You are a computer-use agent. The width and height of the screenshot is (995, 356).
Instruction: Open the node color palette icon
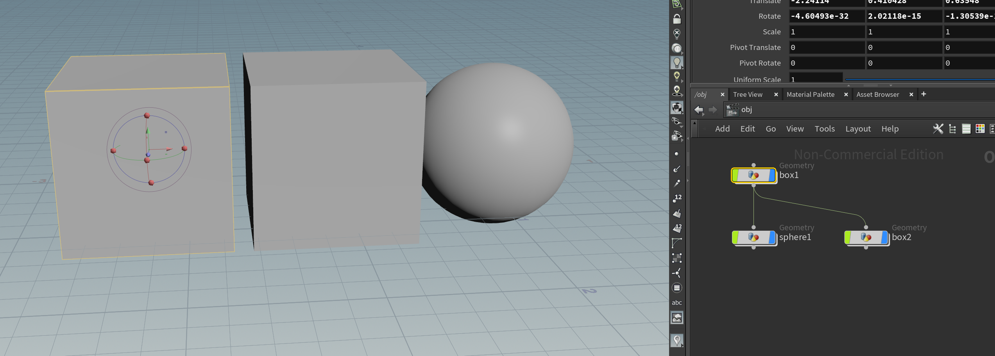pos(980,129)
